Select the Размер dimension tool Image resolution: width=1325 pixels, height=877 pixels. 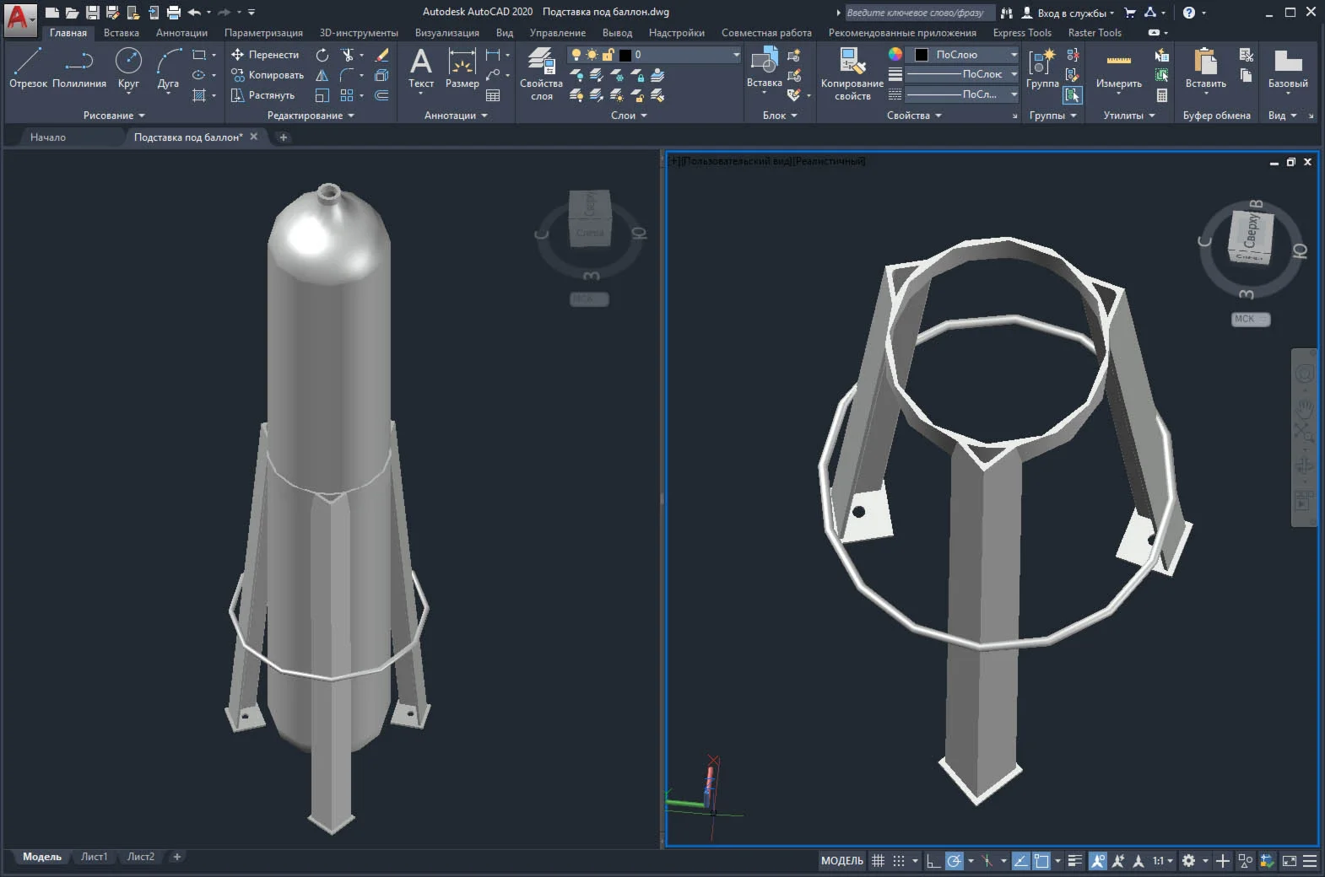[x=462, y=67]
